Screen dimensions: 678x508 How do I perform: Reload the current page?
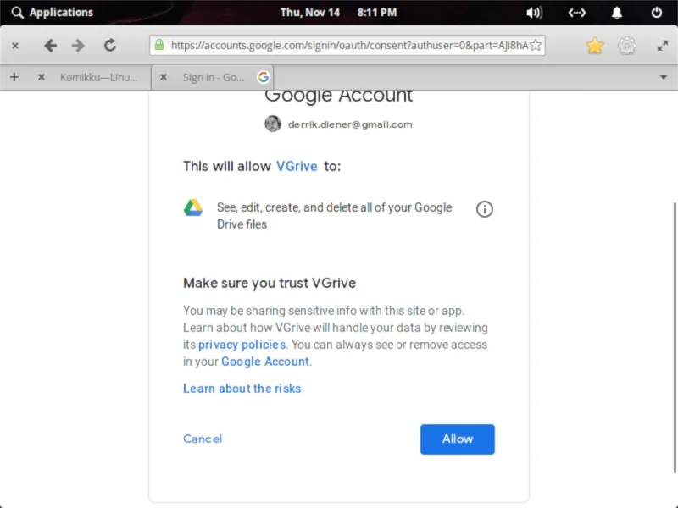click(110, 46)
